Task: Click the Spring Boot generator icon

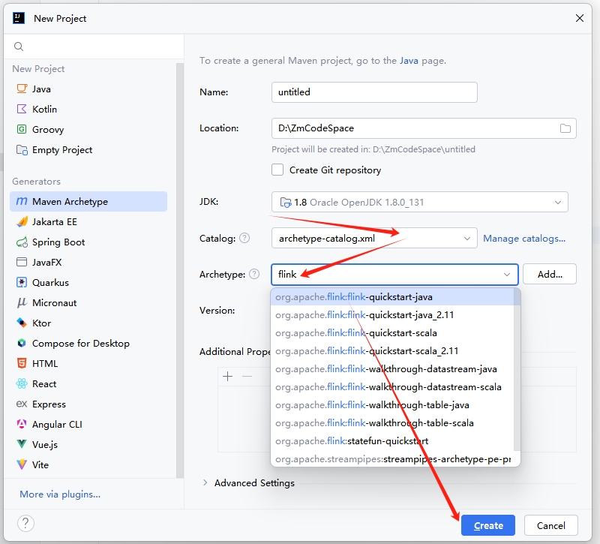Action: (x=22, y=242)
